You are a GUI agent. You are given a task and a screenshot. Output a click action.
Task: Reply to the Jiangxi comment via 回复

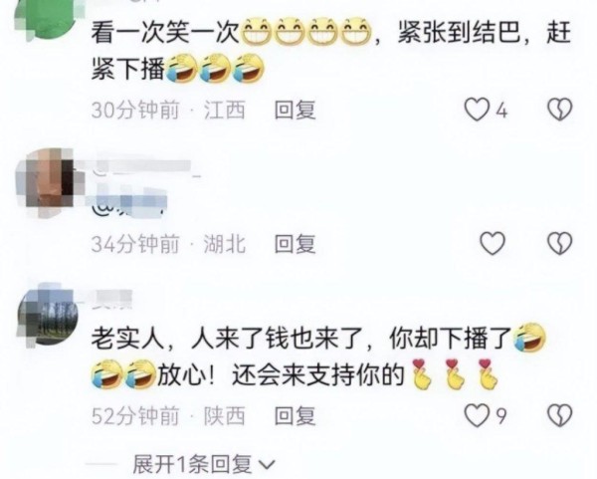tap(296, 111)
